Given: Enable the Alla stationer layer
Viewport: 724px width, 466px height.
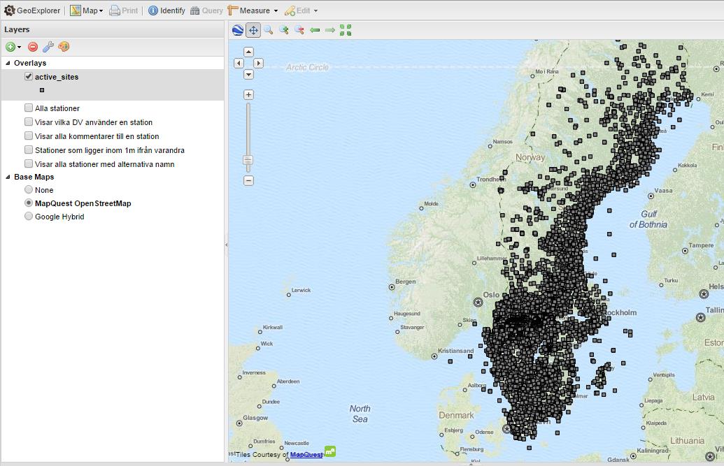Looking at the screenshot, I should (29, 108).
